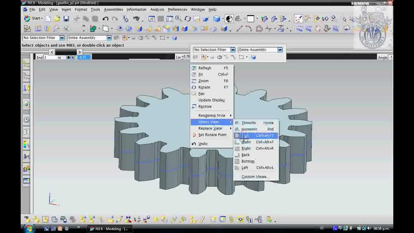Click the highlighted End length input field
Screen dimensions: 414x233
click(x=83, y=57)
